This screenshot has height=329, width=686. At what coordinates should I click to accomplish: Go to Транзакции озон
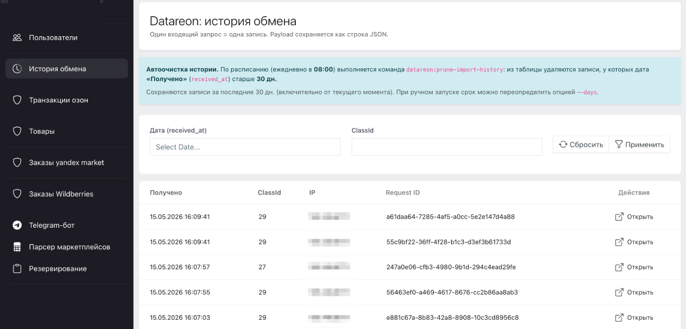[66, 100]
